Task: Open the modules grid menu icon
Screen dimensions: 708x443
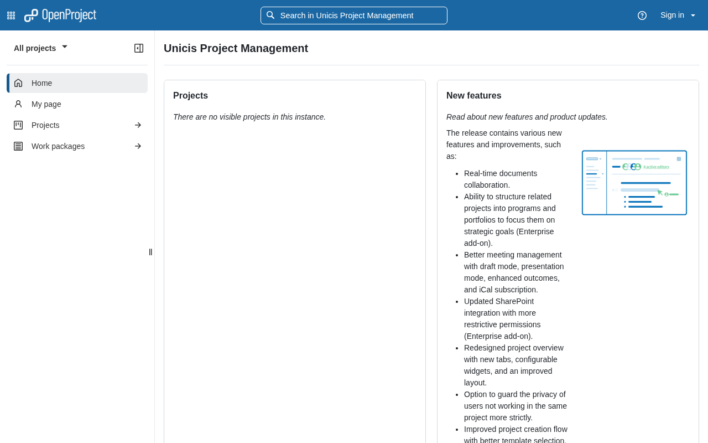Action: 11,16
